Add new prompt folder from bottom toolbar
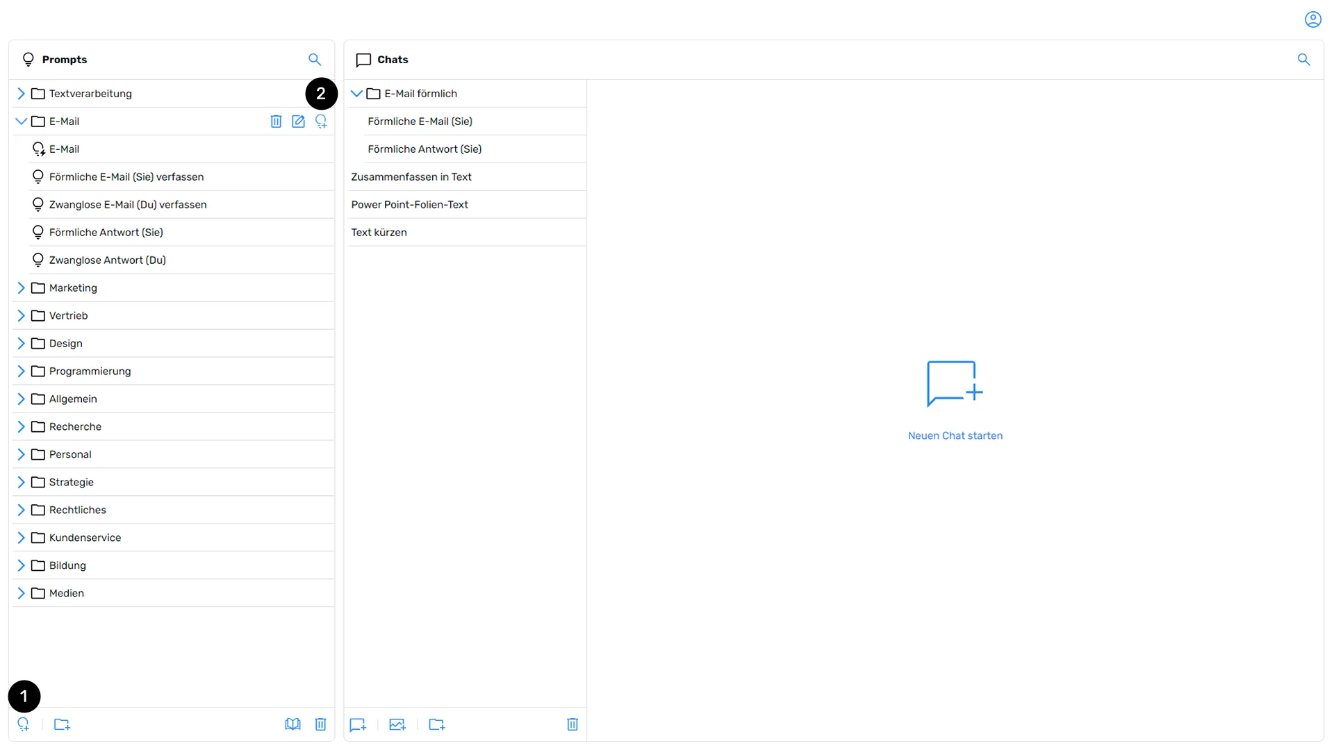The image size is (1334, 750). coord(62,724)
